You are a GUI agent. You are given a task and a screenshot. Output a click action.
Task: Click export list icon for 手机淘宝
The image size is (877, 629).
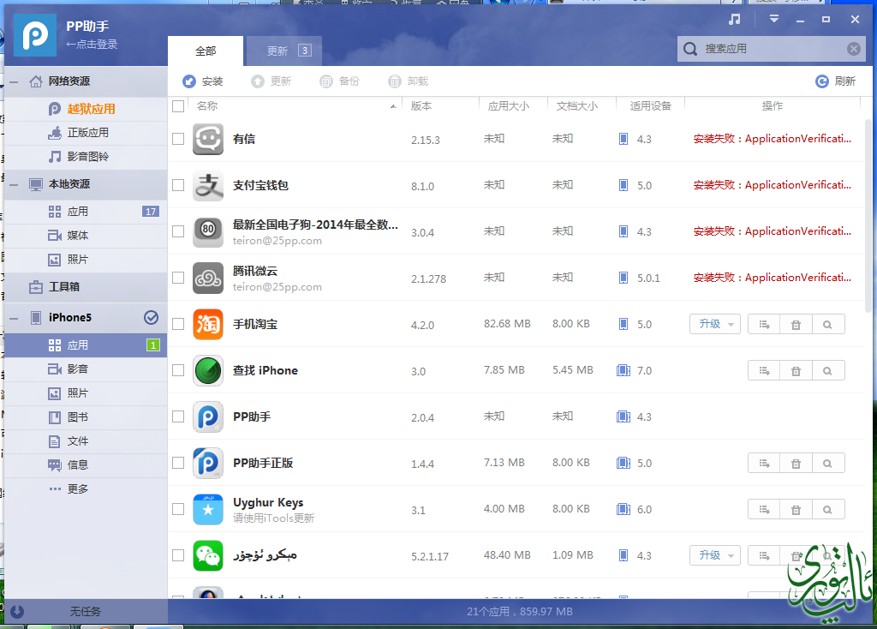(764, 325)
